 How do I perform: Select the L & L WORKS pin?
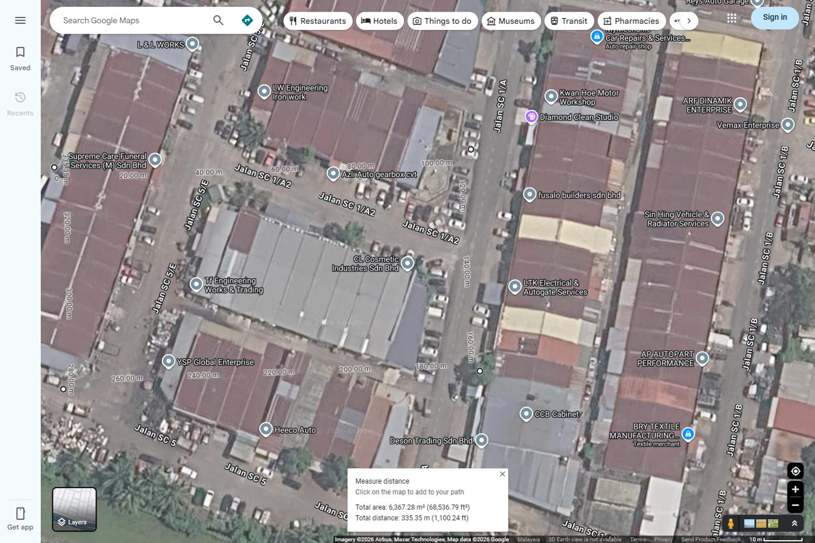point(192,44)
